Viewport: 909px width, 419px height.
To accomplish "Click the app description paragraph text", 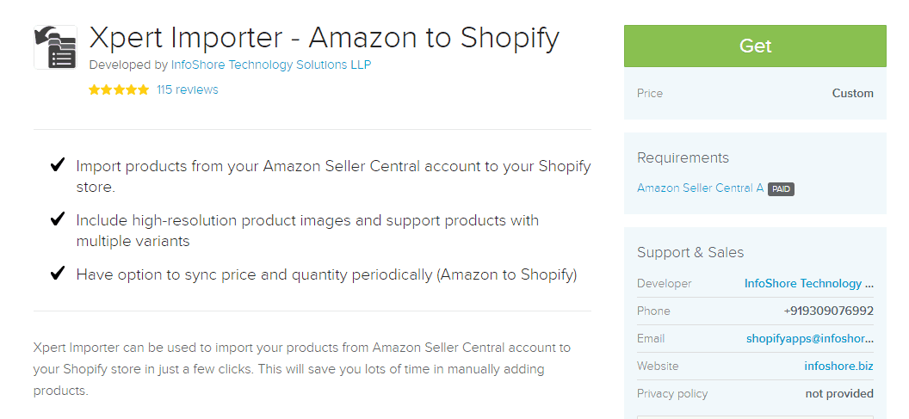I will 302,369.
